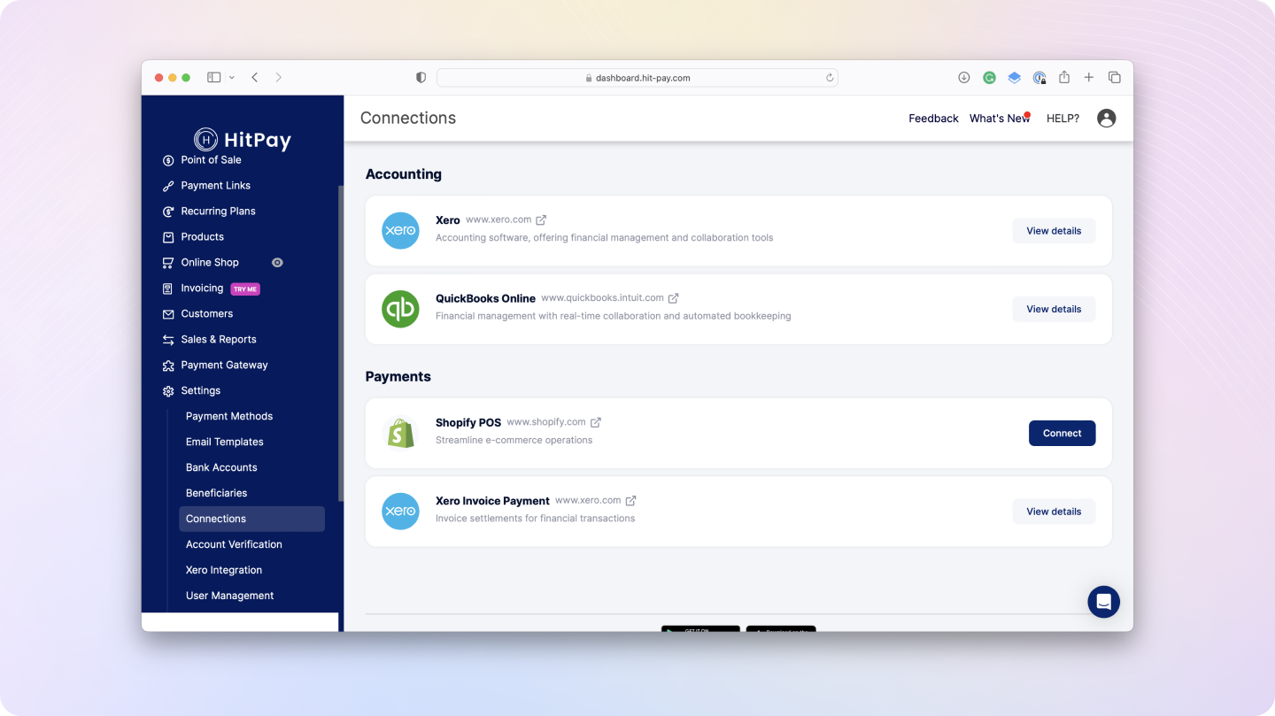This screenshot has width=1275, height=716.
Task: Open Payment Links menu item
Action: pos(215,186)
